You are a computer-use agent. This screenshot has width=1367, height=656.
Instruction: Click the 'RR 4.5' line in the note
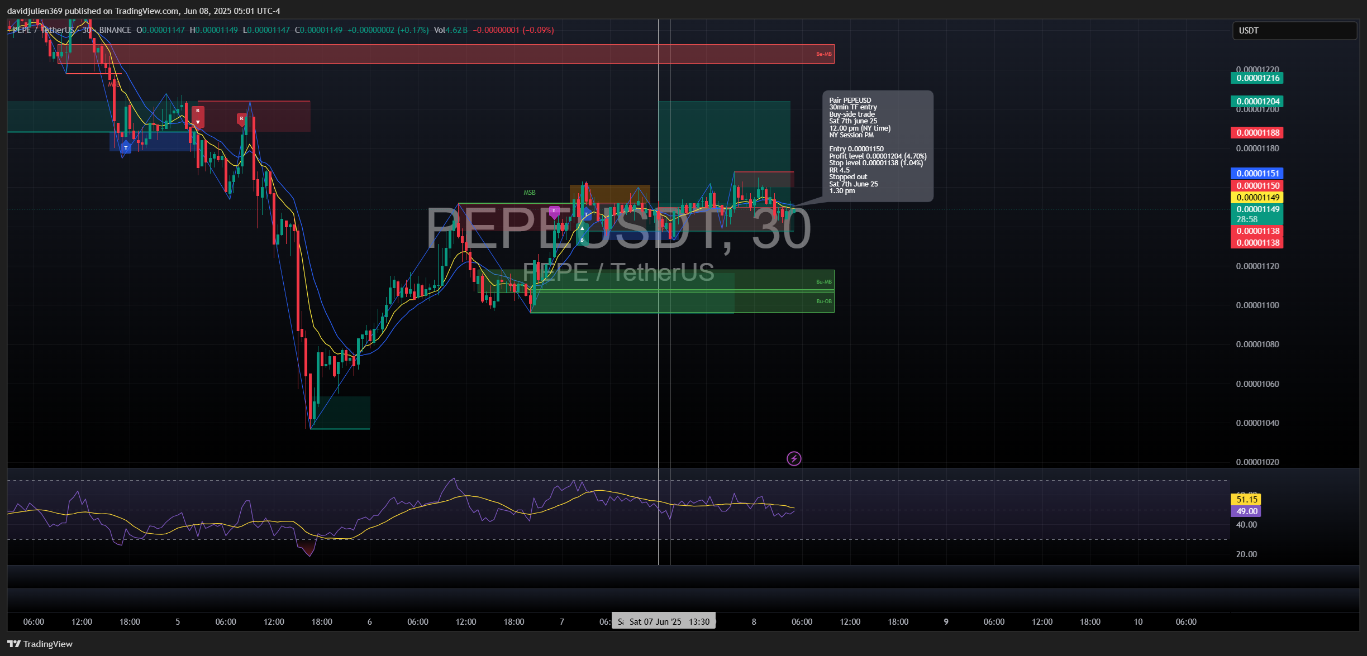pos(839,170)
